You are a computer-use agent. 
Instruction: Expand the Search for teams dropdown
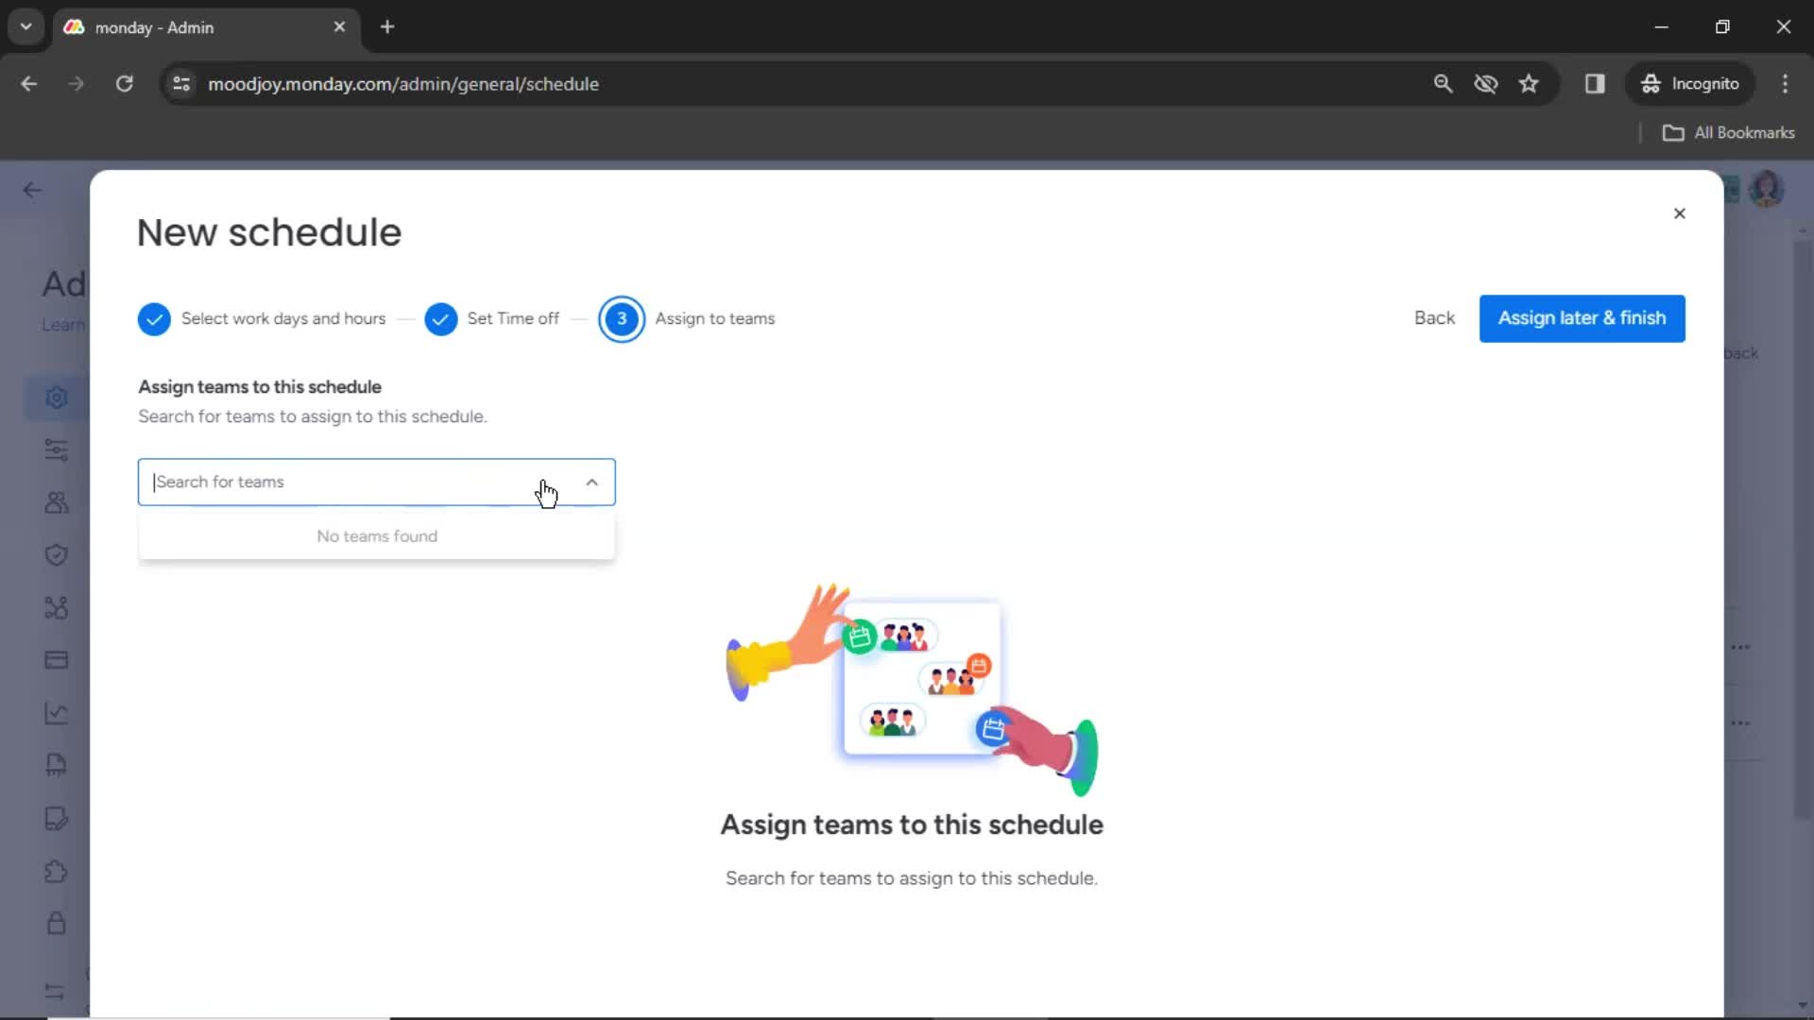[x=591, y=481]
